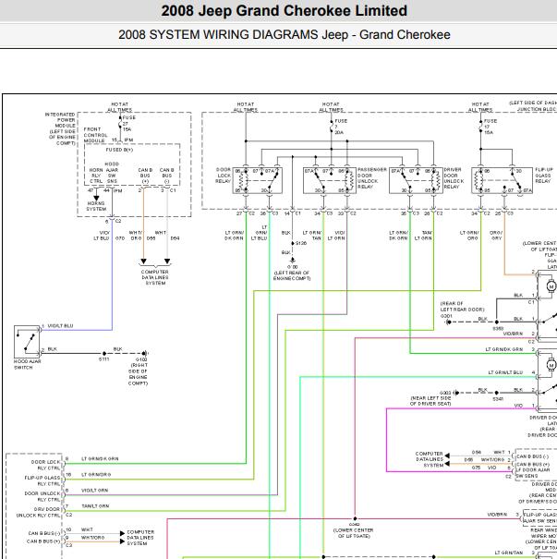Click 'HOT AT ALL TIMES' above fuse 27
Screen dimensions: 557x559
coord(120,107)
